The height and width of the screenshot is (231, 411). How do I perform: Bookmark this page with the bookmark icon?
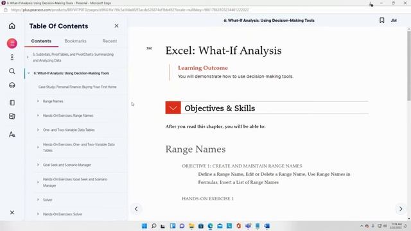point(382,20)
